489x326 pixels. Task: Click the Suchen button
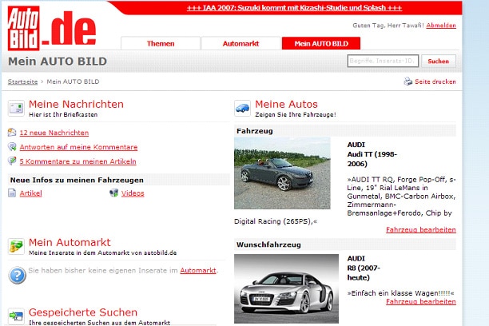tap(438, 62)
